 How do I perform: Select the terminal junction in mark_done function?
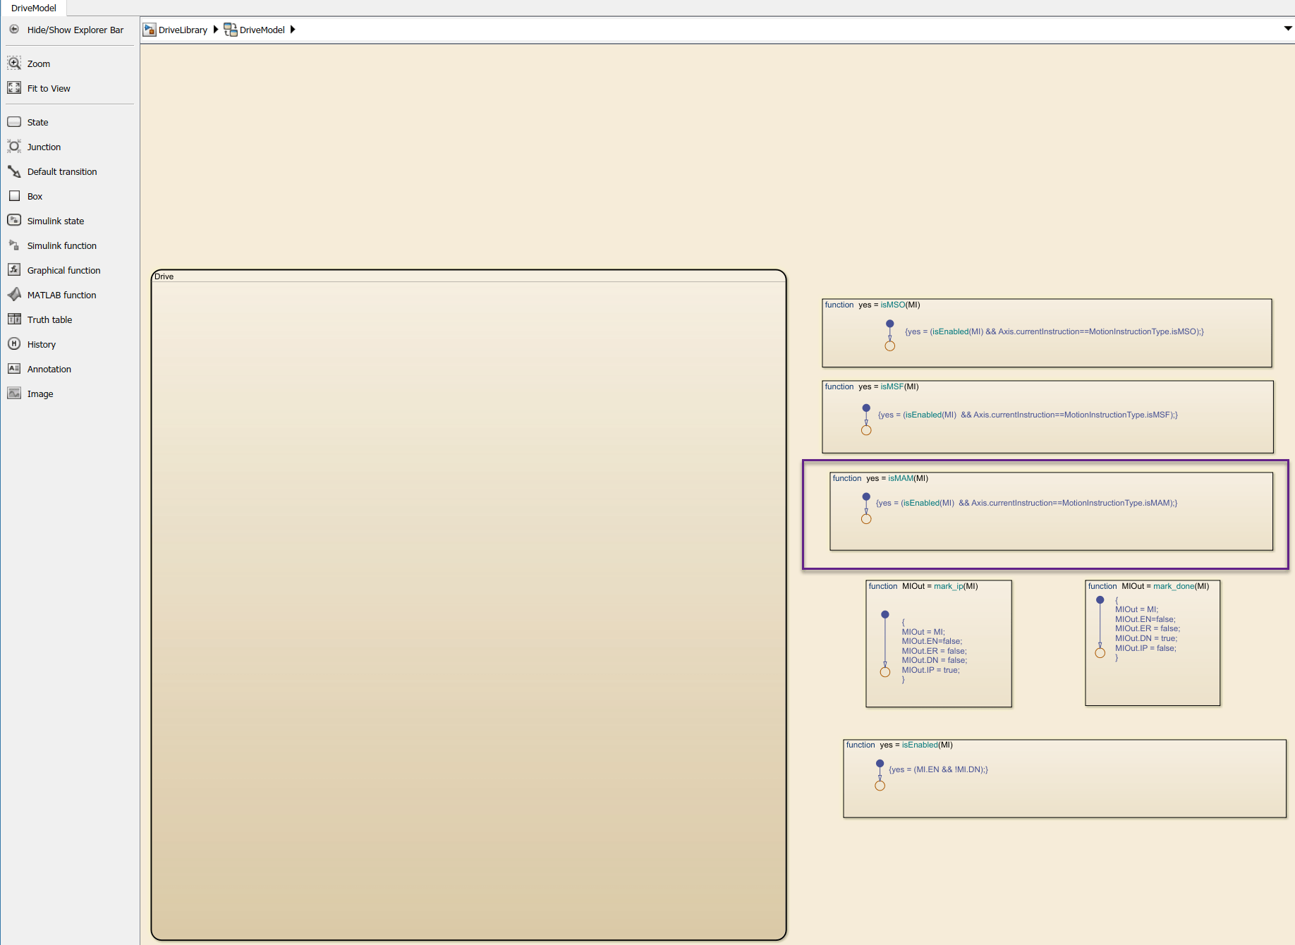(1100, 653)
